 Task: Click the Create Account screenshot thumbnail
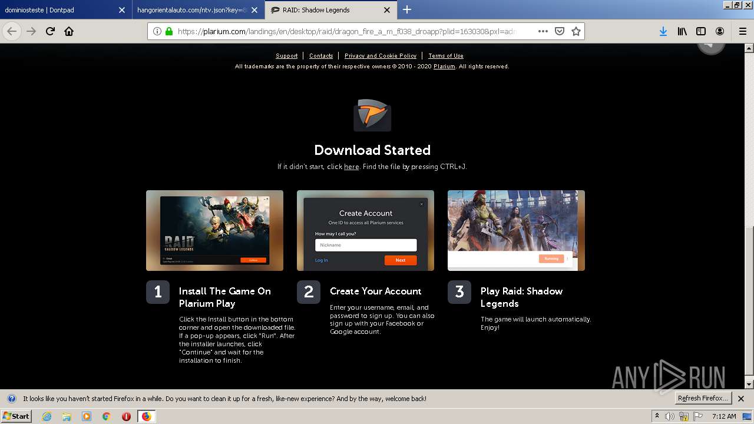[365, 230]
